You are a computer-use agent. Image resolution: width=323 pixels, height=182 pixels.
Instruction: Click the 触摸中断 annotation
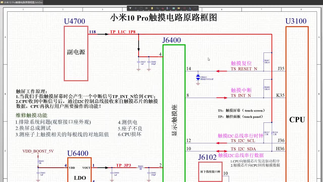tap(241, 90)
